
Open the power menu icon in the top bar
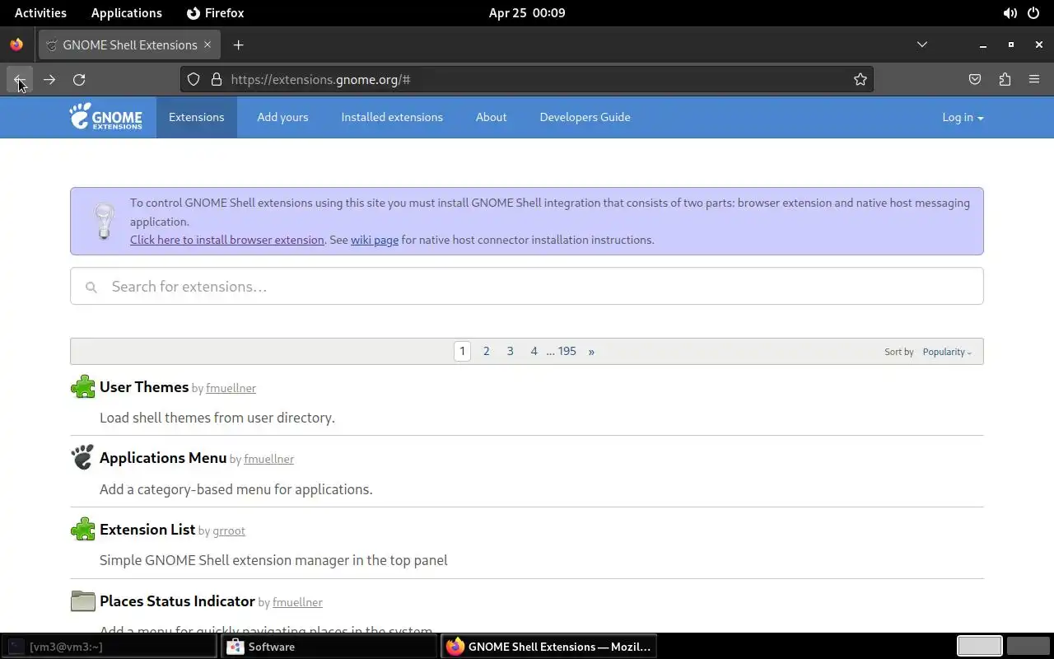(1033, 13)
